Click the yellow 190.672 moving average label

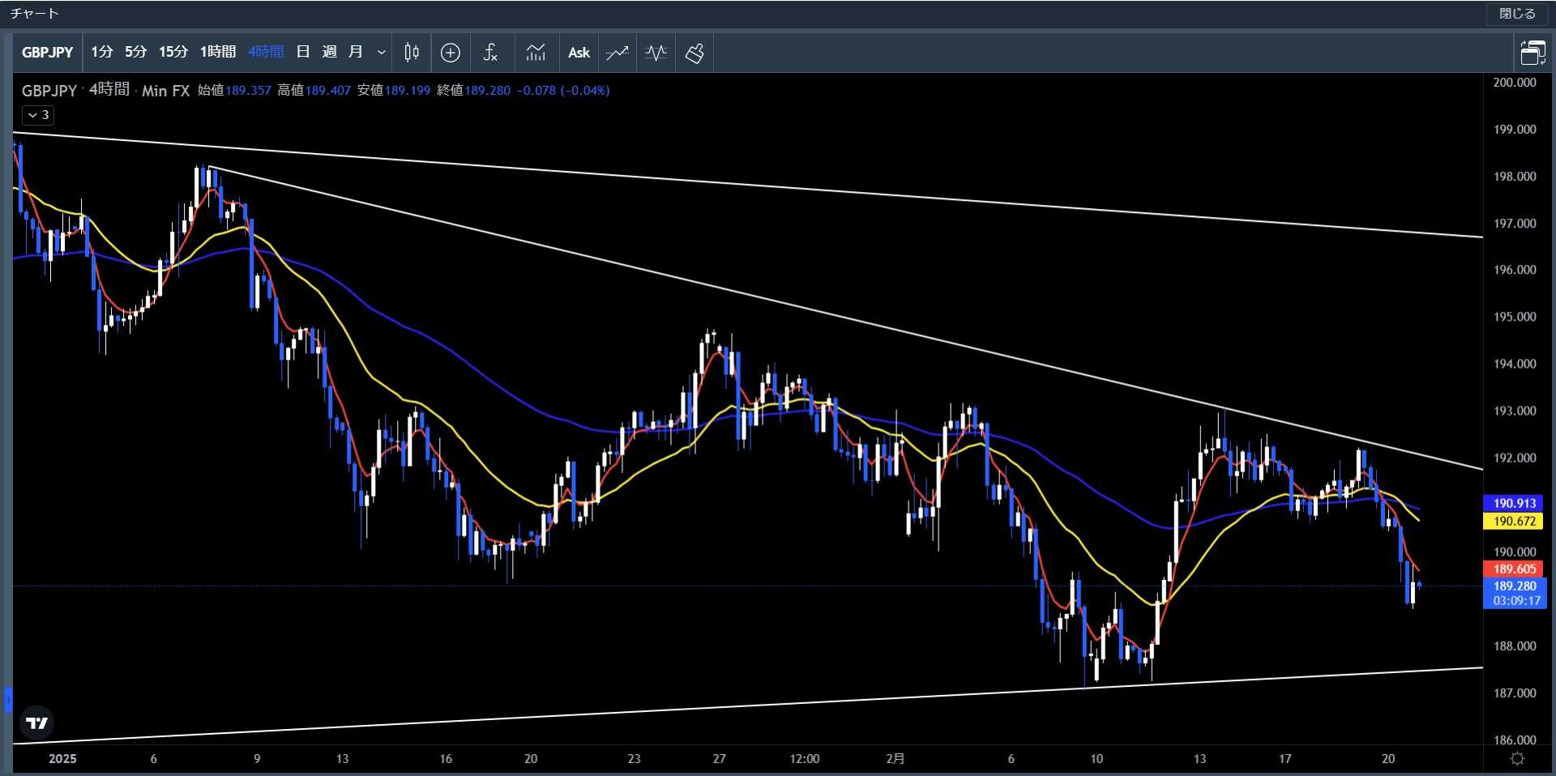(x=1514, y=521)
